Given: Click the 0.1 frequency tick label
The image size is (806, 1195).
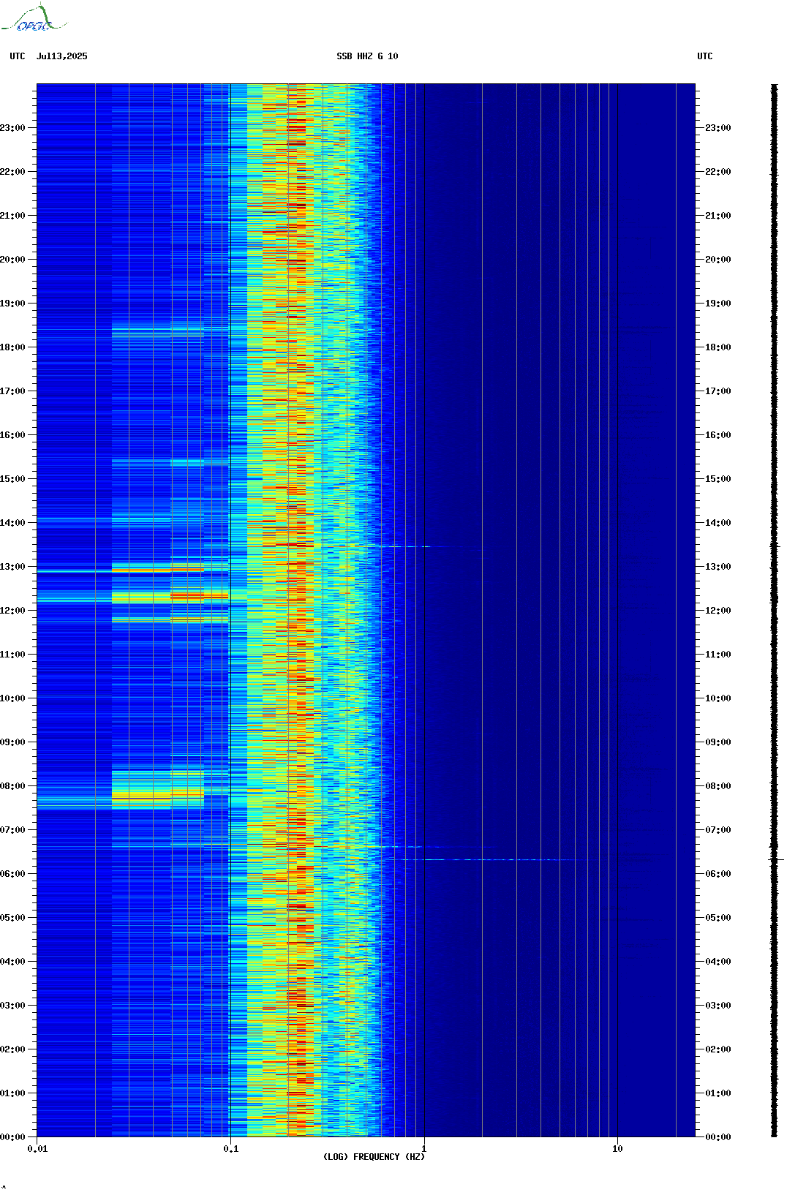Looking at the screenshot, I should (x=230, y=1149).
